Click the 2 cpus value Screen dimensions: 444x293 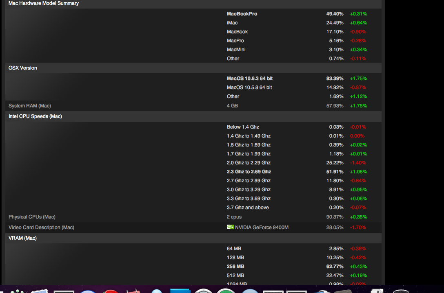click(234, 217)
